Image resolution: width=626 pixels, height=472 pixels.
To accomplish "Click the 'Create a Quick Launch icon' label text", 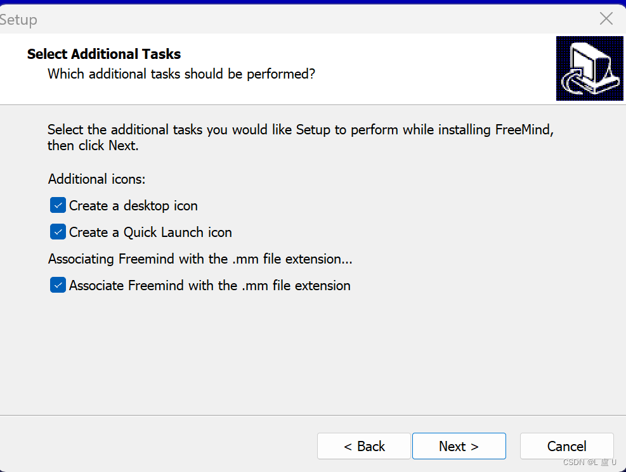I will click(150, 233).
